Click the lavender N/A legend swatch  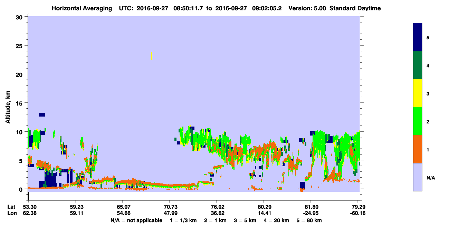[418, 177]
